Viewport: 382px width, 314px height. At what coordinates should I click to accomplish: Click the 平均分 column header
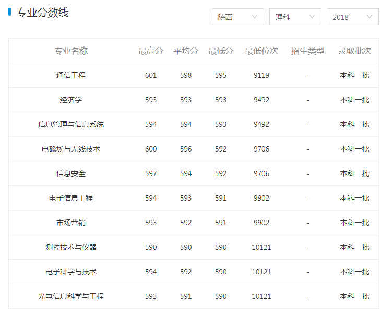186,51
